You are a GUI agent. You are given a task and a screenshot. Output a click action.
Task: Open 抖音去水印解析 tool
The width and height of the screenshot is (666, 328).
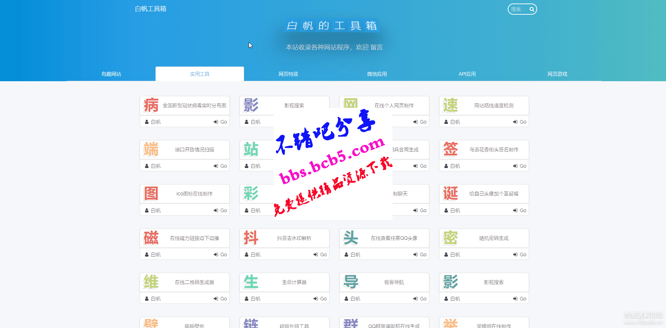(294, 238)
